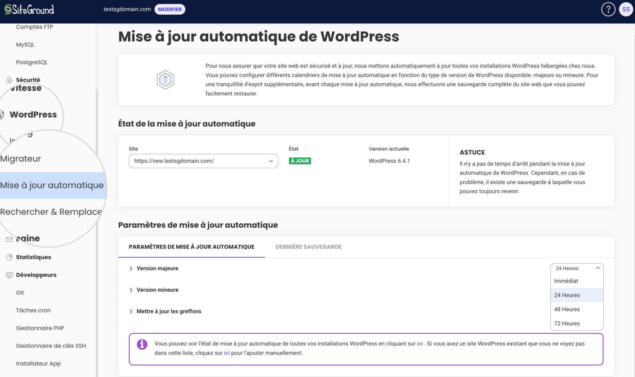Viewport: 635px width, 377px height.
Task: Select Paramètres de mise à jour automatique tab
Action: (x=191, y=247)
